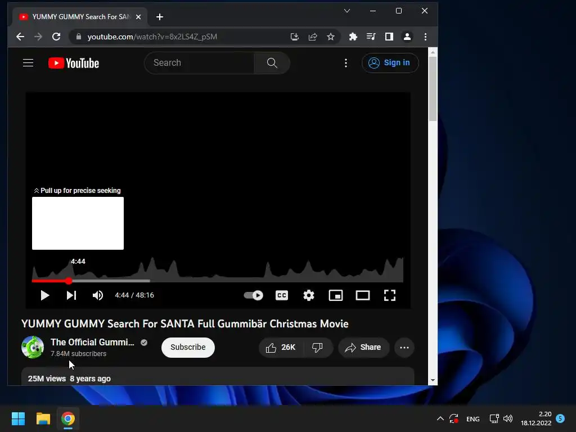The width and height of the screenshot is (576, 432).
Task: Click the scrollbar down arrow
Action: click(433, 380)
